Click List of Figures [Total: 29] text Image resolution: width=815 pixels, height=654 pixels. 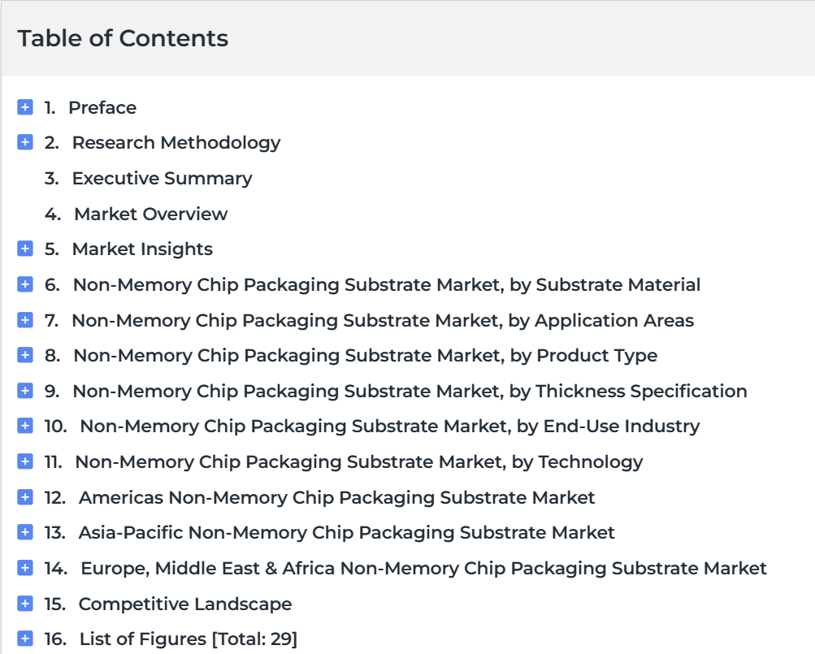click(189, 639)
